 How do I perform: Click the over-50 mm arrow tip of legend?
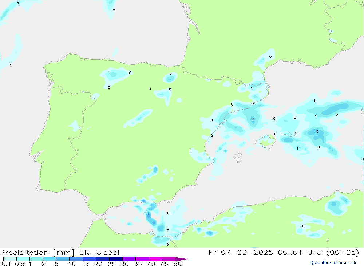(182, 259)
